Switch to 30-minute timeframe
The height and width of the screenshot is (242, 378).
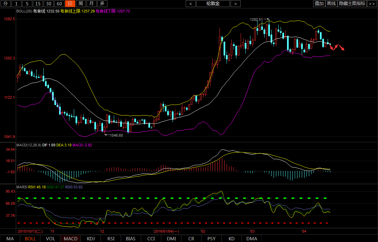(48, 4)
